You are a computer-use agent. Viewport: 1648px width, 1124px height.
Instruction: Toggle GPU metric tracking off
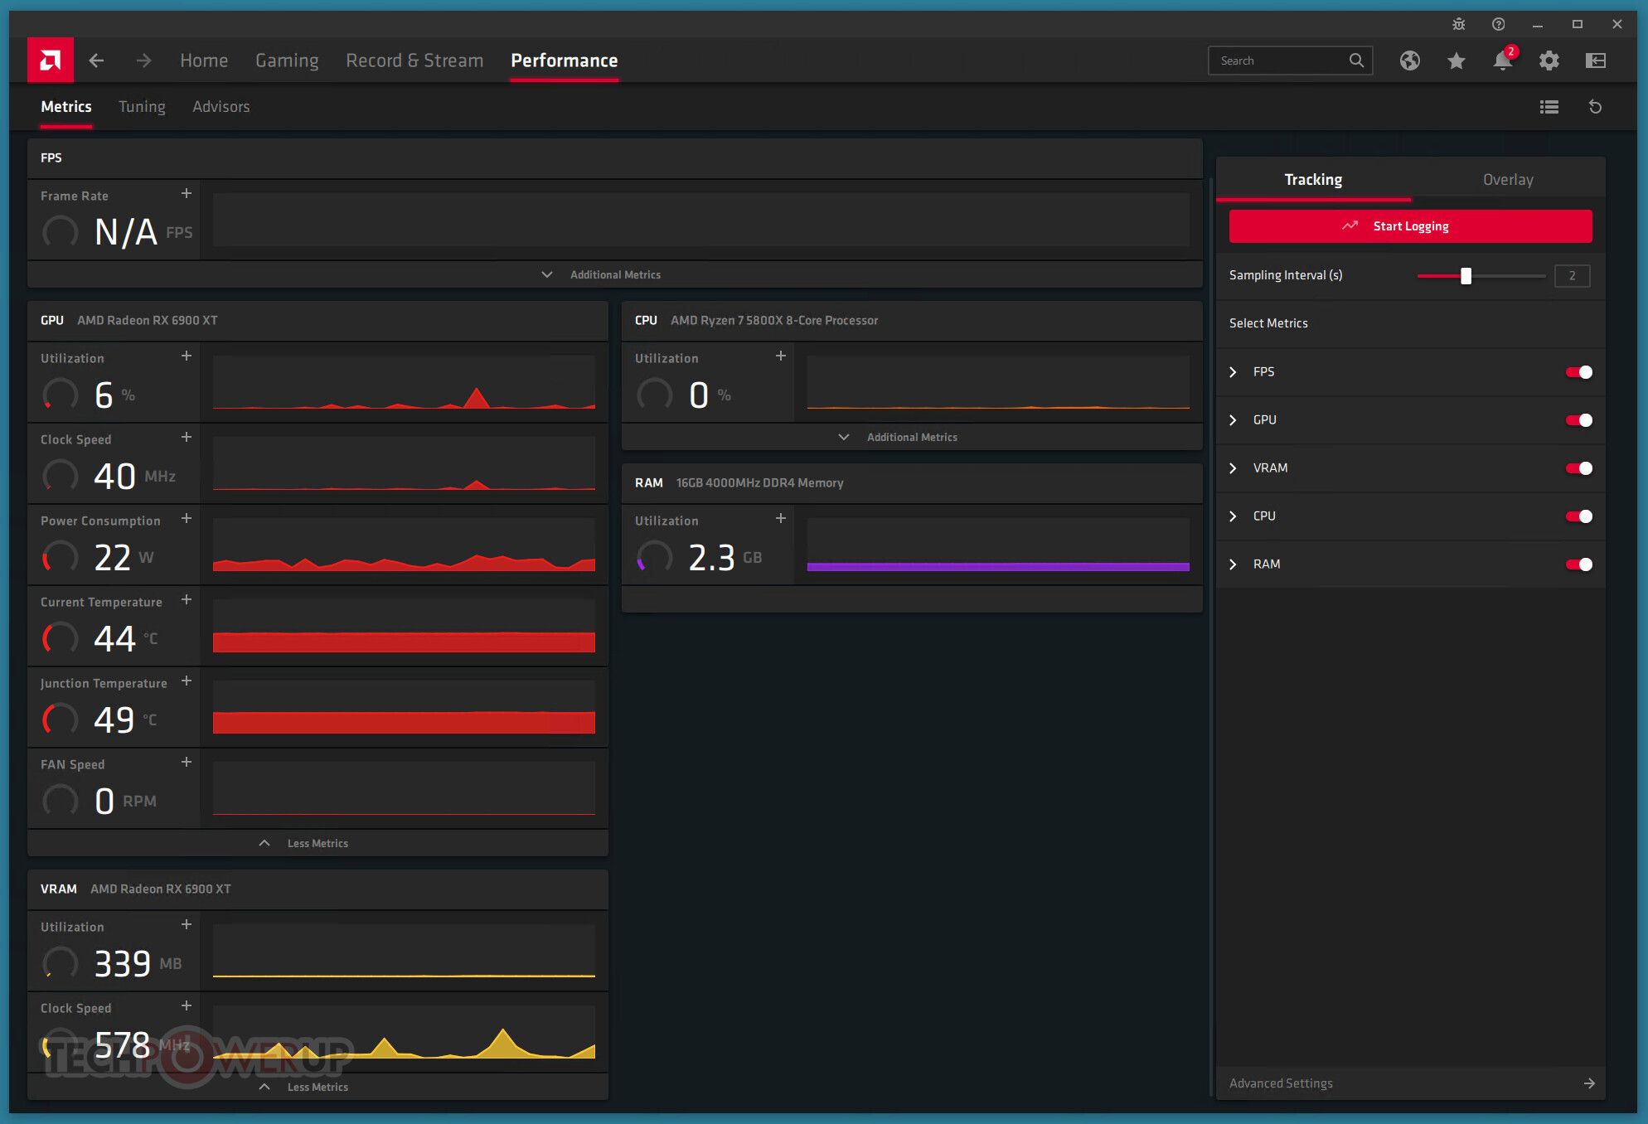coord(1579,420)
